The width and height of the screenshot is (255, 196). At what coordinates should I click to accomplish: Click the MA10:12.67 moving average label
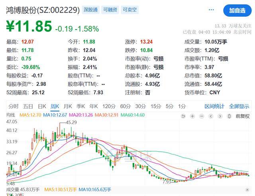(x=55, y=115)
